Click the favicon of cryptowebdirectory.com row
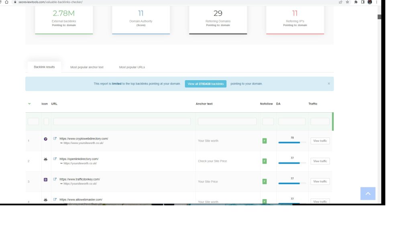This screenshot has height=231, width=411. click(x=46, y=139)
